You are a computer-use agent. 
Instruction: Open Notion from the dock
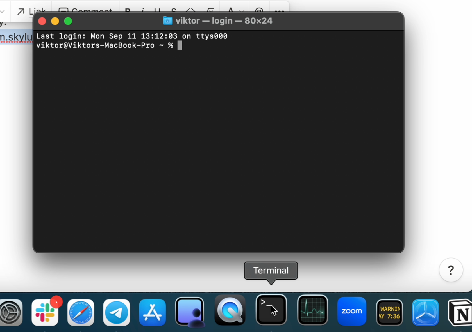click(461, 313)
